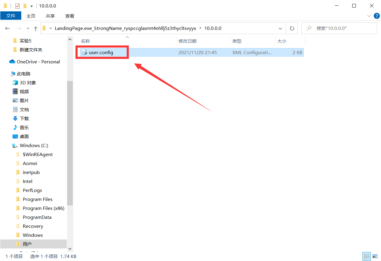
Task: Open 桌面 in navigation pane
Action: (24, 136)
